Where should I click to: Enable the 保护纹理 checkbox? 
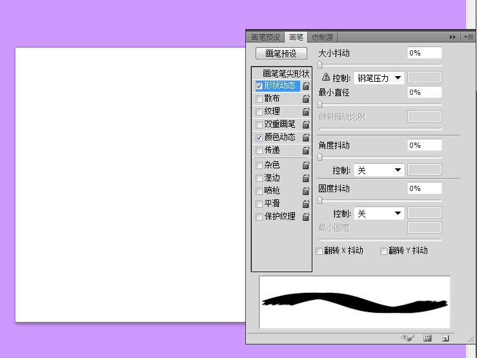pos(259,217)
